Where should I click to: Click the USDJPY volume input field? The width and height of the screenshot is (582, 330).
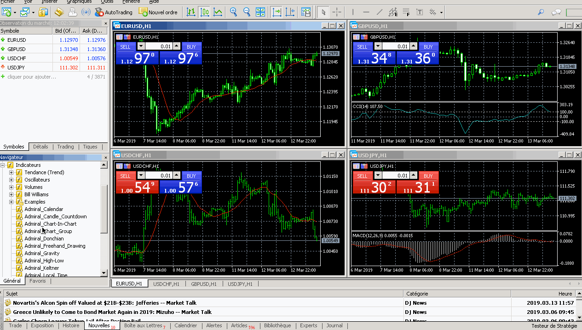(x=395, y=176)
